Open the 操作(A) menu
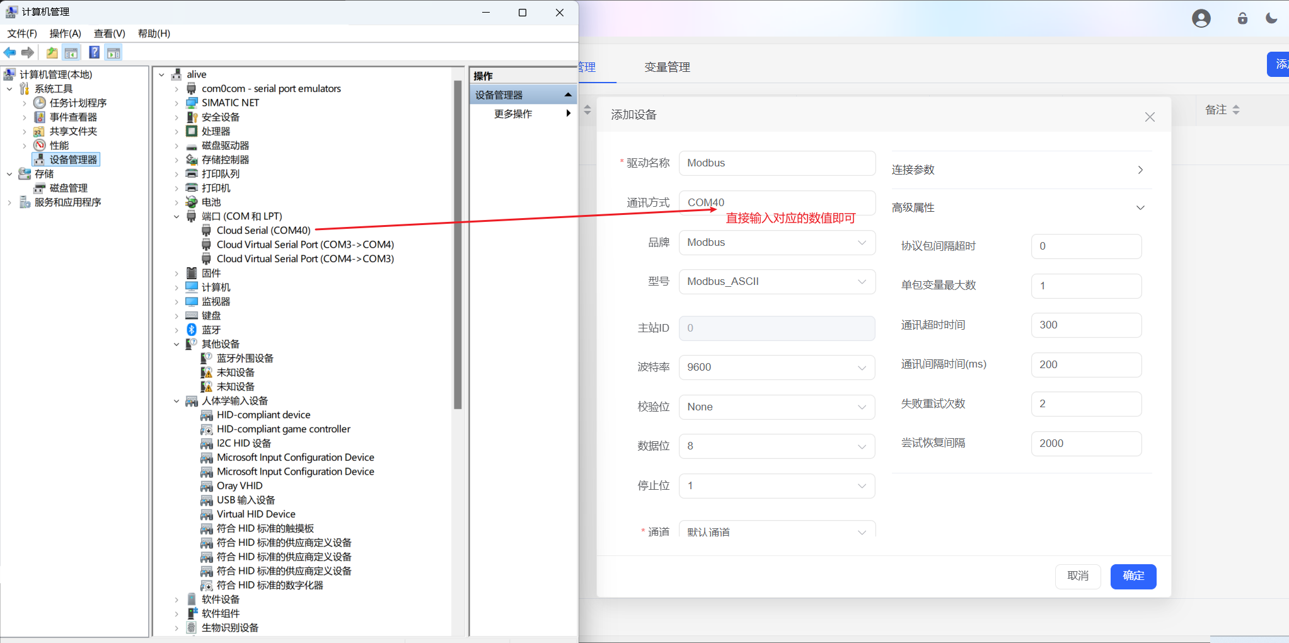1289x643 pixels. (65, 33)
